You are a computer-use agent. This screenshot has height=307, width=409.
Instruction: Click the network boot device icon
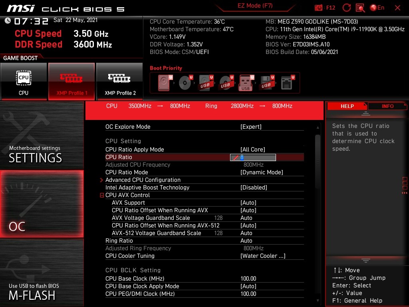[x=286, y=83]
